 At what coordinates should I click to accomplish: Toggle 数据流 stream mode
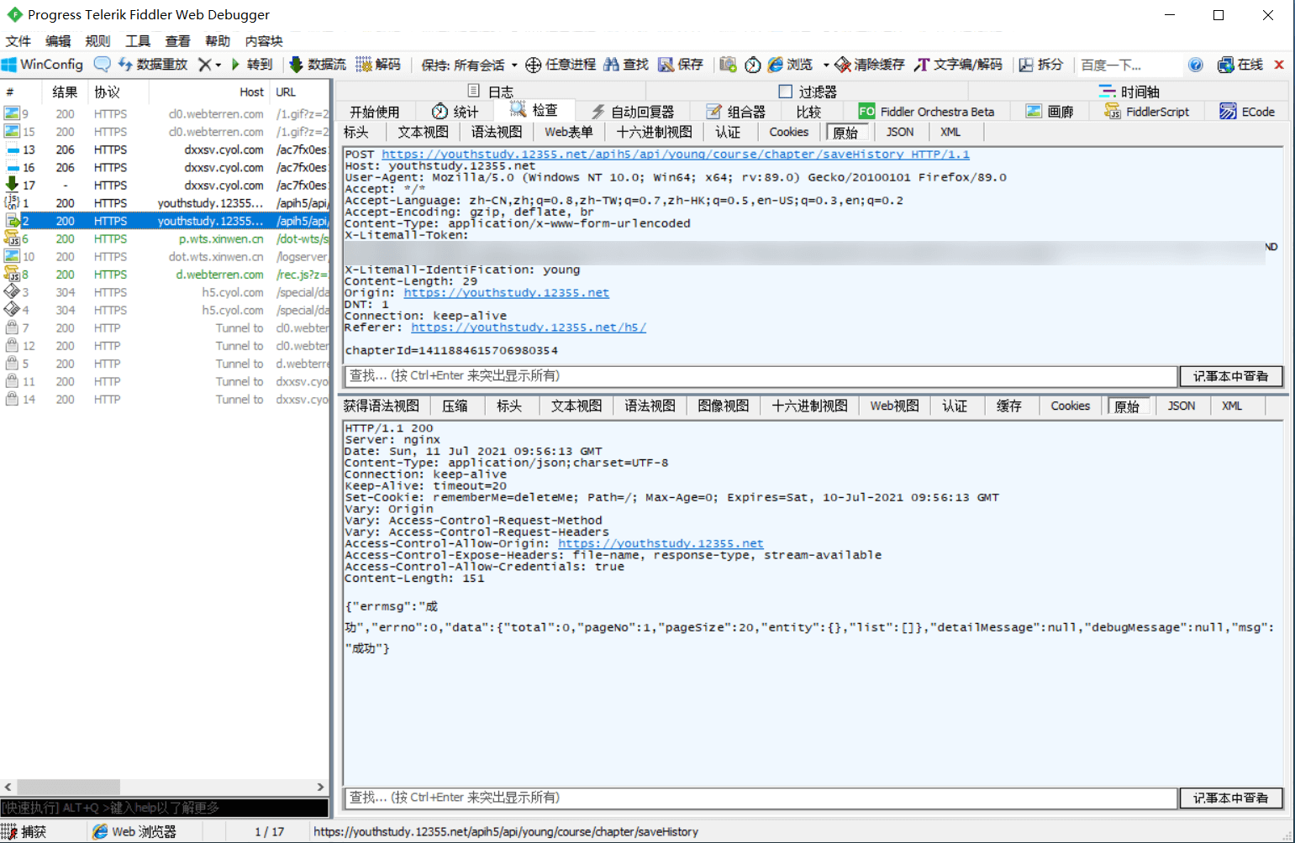pos(318,65)
